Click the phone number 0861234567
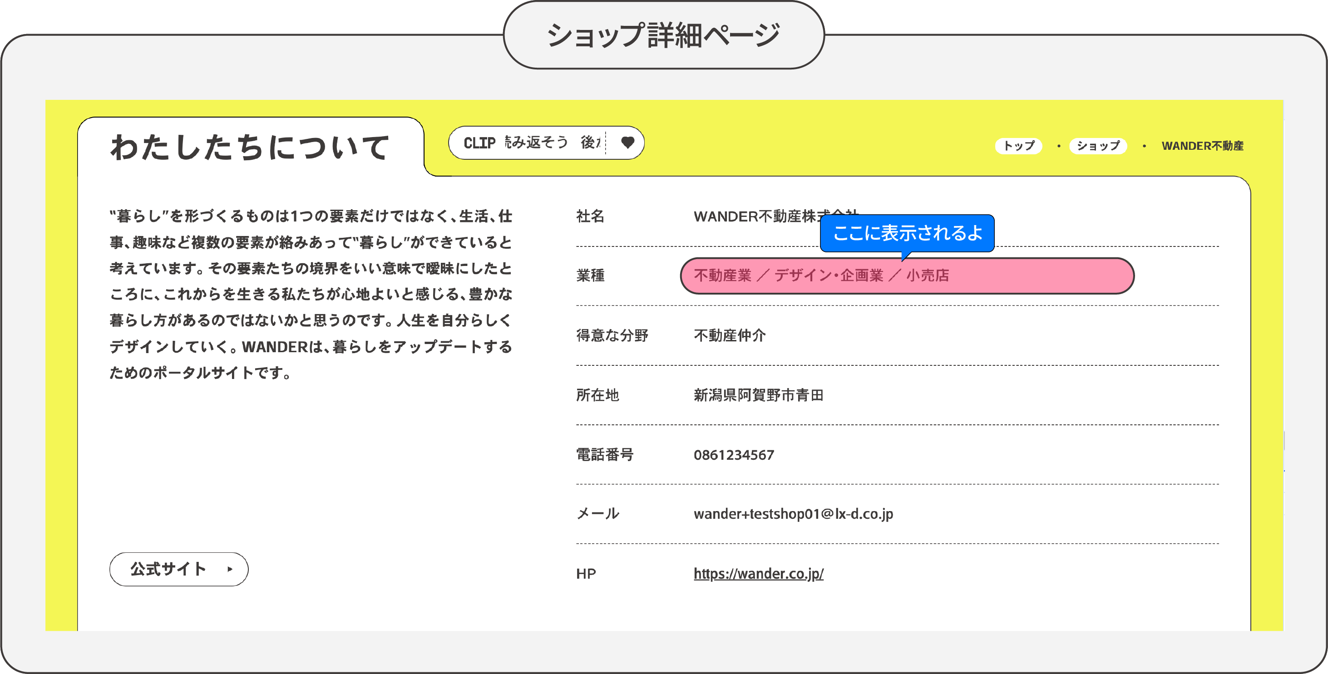Image resolution: width=1328 pixels, height=674 pixels. 733,455
